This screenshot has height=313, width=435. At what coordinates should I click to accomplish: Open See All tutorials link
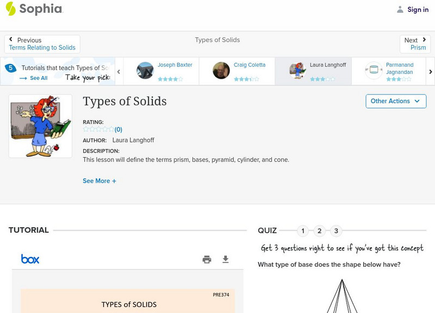coord(38,78)
